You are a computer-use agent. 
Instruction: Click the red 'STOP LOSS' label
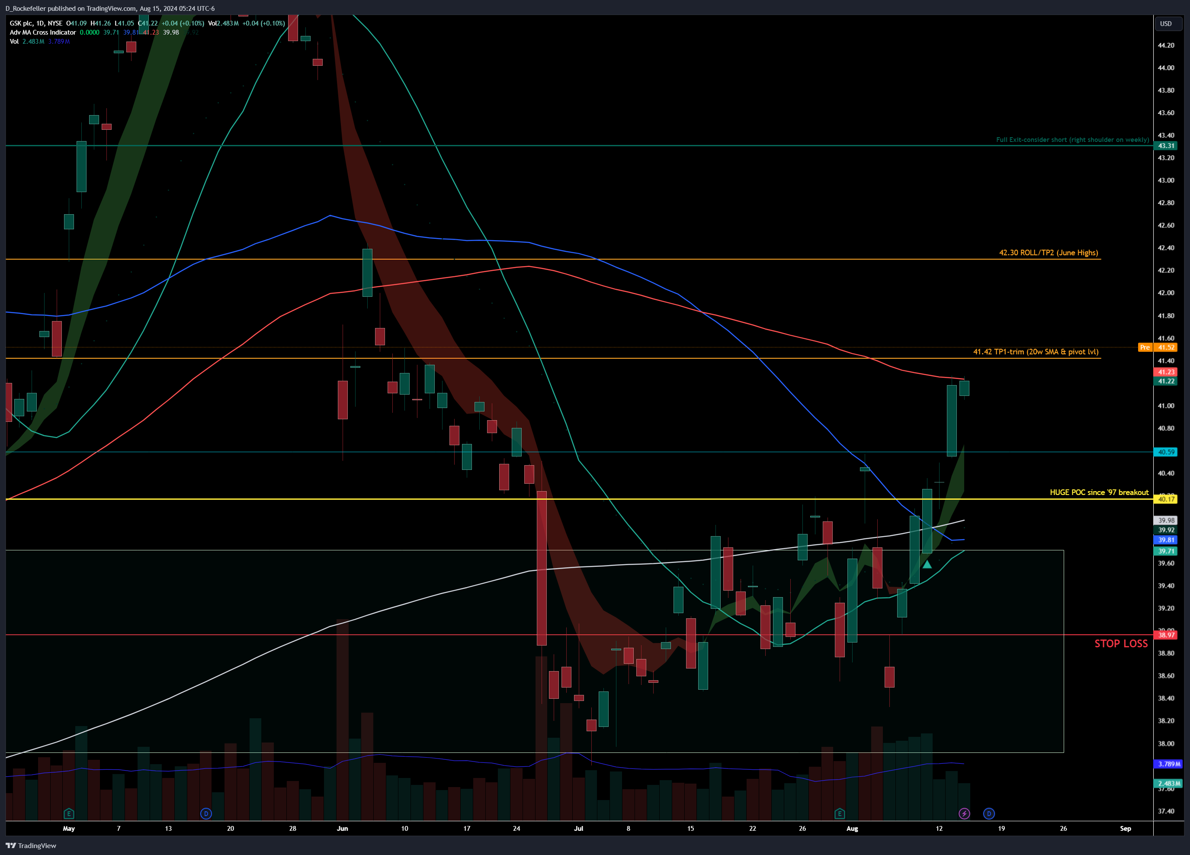point(1121,643)
